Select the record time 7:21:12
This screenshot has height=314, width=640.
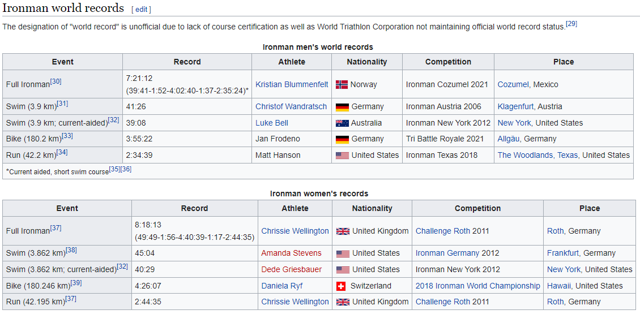(139, 78)
